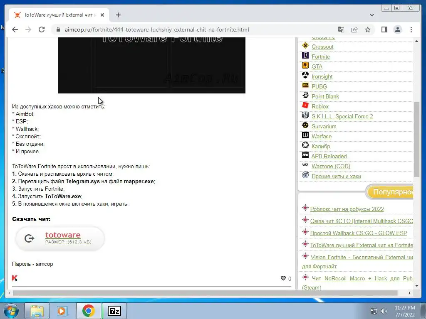Open the Chrome profile avatar
Screen dimensions: 426x319
[x=397, y=29]
